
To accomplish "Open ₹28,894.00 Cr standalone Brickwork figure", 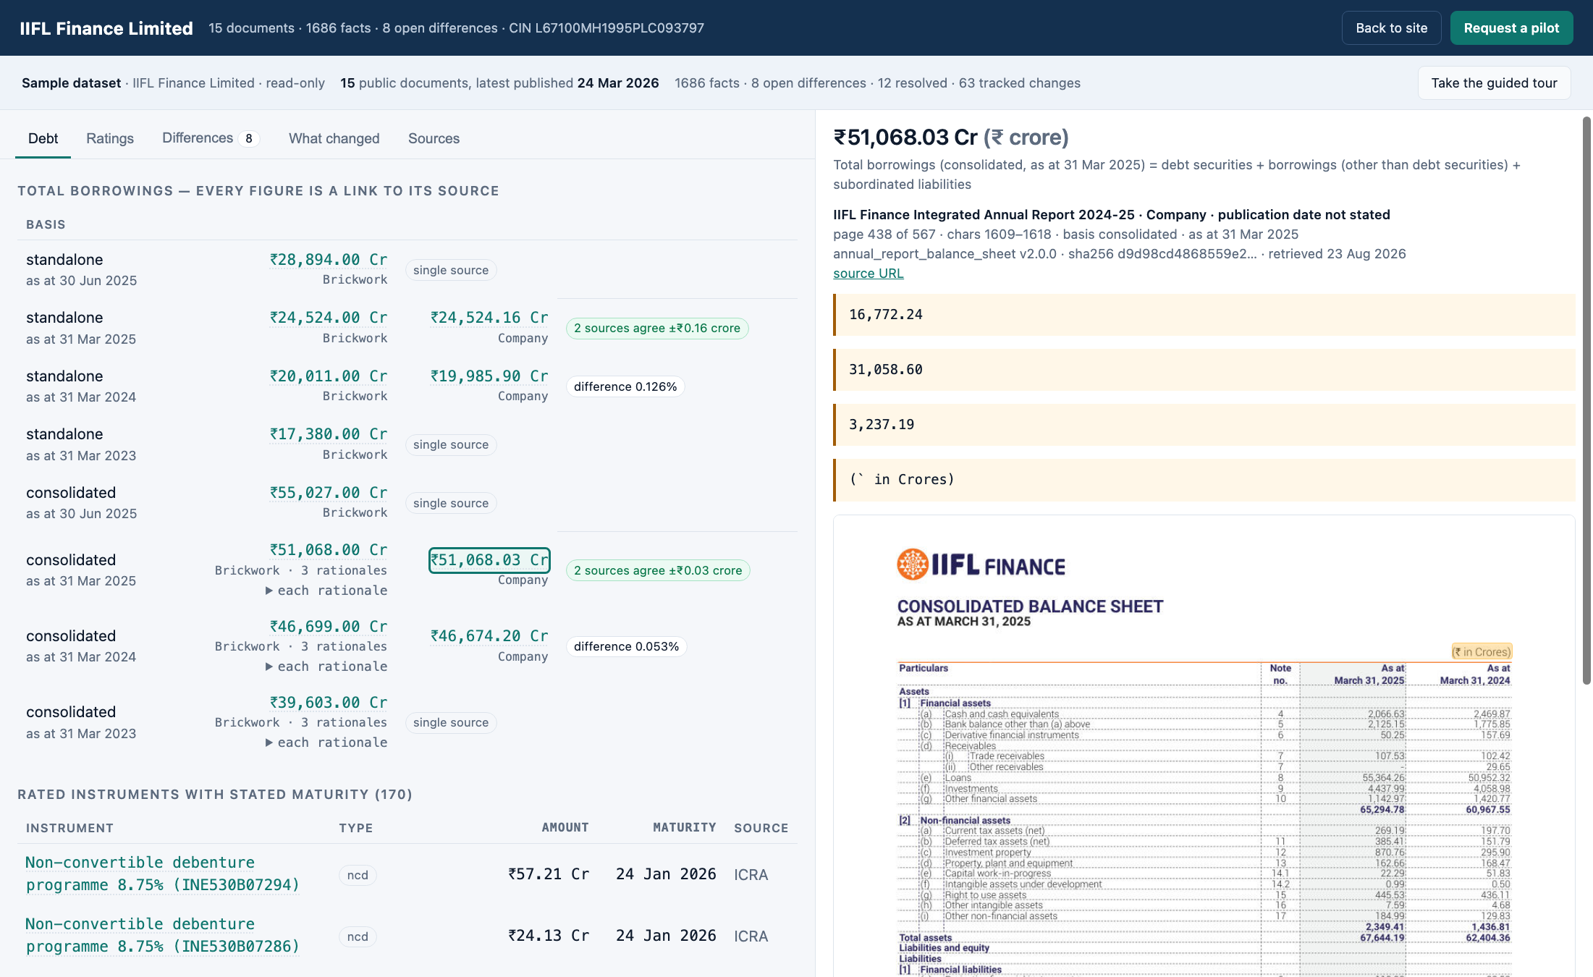I will pyautogui.click(x=329, y=259).
